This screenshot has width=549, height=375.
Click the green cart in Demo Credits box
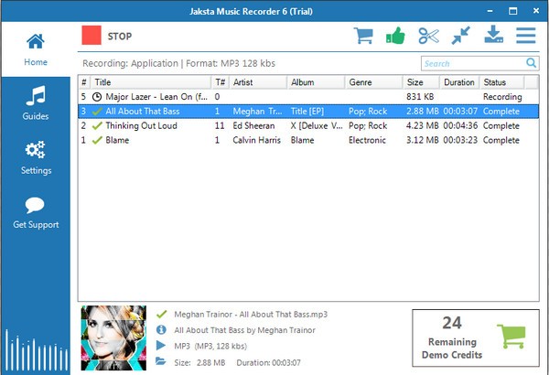(x=511, y=336)
